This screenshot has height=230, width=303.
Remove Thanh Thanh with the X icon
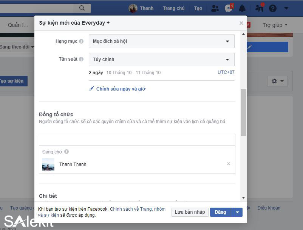click(229, 164)
